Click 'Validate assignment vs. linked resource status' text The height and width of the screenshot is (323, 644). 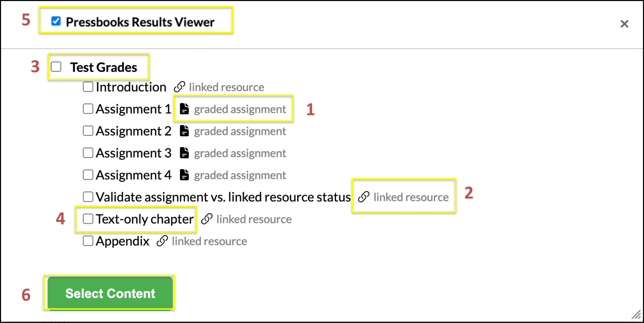(x=223, y=197)
